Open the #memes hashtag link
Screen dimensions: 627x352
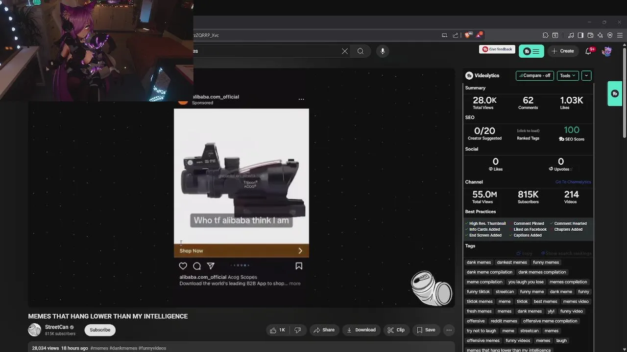click(x=99, y=348)
